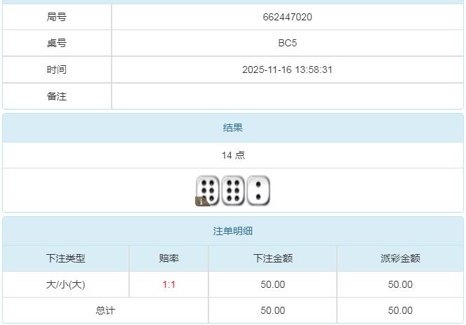
Task: Click the timestamp 2025-11-16 13:58:31
Action: 287,69
